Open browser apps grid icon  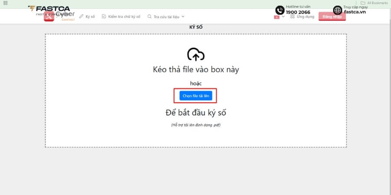point(5,3)
